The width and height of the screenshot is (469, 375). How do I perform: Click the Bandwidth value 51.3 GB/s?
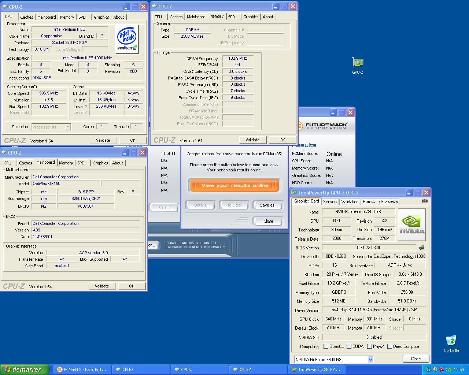(407, 301)
